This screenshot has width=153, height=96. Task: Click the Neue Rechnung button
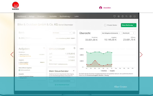click(x=127, y=25)
